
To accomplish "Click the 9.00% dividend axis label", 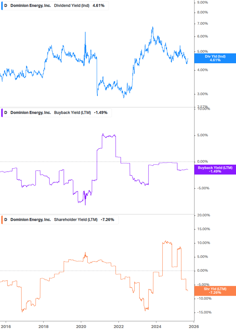I will coord(202,2).
